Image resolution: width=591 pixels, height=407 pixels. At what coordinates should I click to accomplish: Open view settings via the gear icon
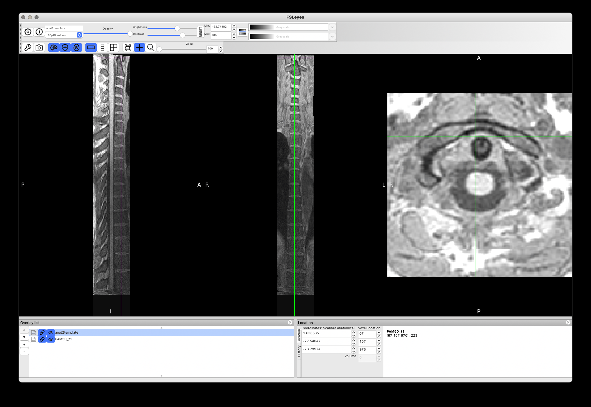point(28,32)
